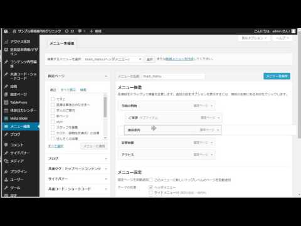Screen dimensions: 301x226
Task: Open the WordPress logo menu
Action: [x=6, y=31]
